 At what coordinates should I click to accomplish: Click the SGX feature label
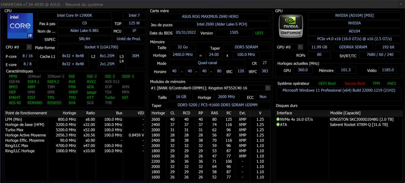[90, 103]
